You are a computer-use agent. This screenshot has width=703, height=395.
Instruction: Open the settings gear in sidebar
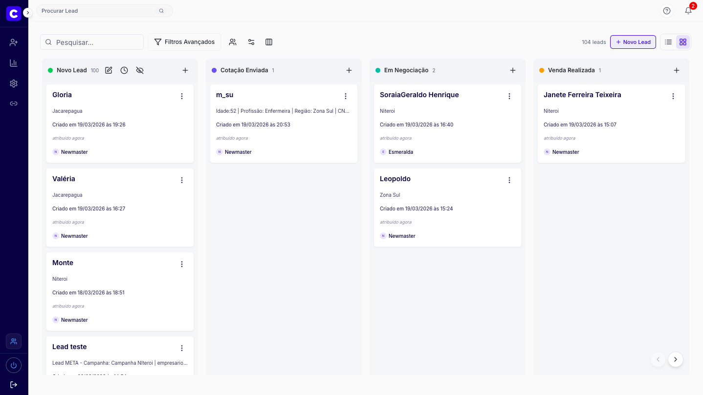14,83
